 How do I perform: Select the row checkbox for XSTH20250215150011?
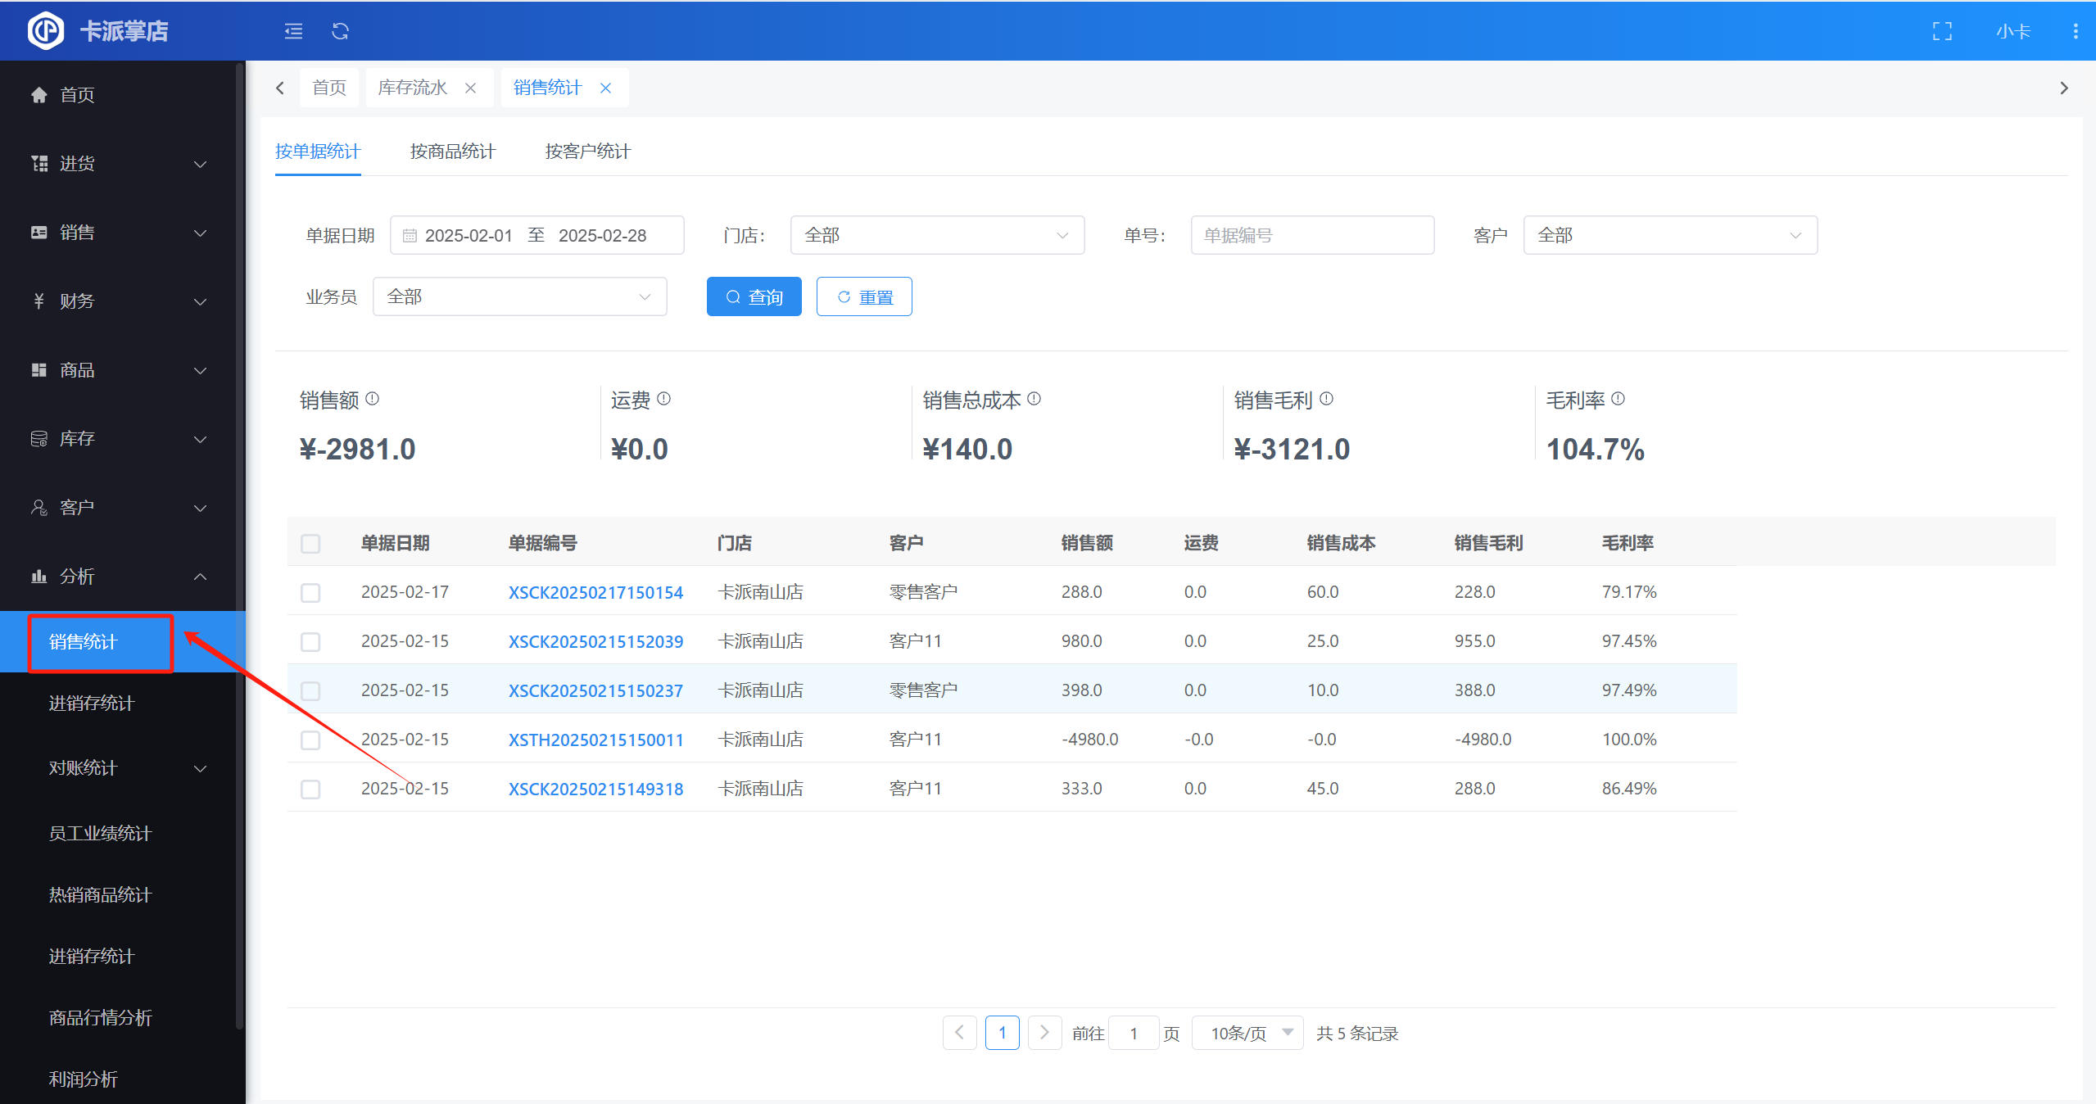310,740
